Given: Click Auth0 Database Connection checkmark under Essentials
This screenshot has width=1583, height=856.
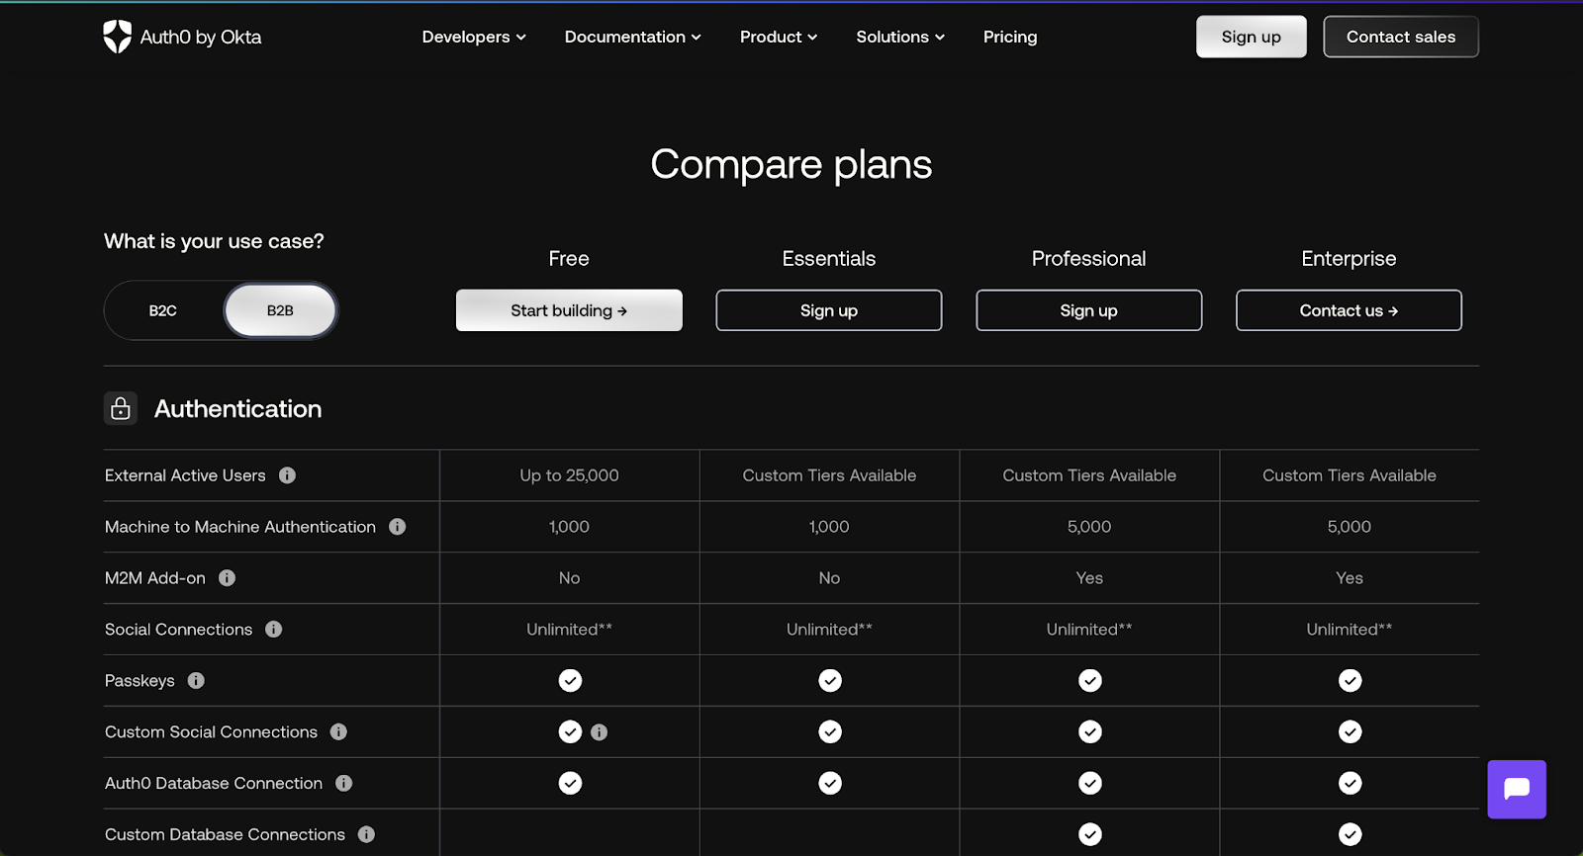Looking at the screenshot, I should click(830, 784).
